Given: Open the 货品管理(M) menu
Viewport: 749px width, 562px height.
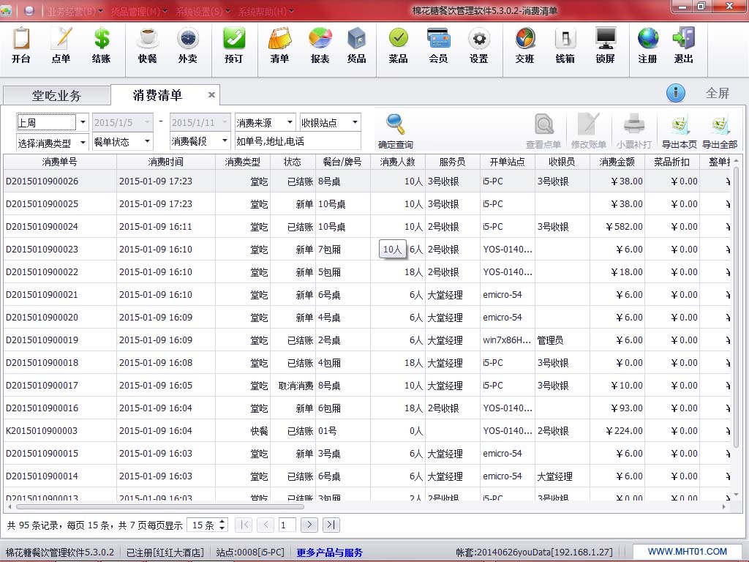Looking at the screenshot, I should tap(139, 11).
